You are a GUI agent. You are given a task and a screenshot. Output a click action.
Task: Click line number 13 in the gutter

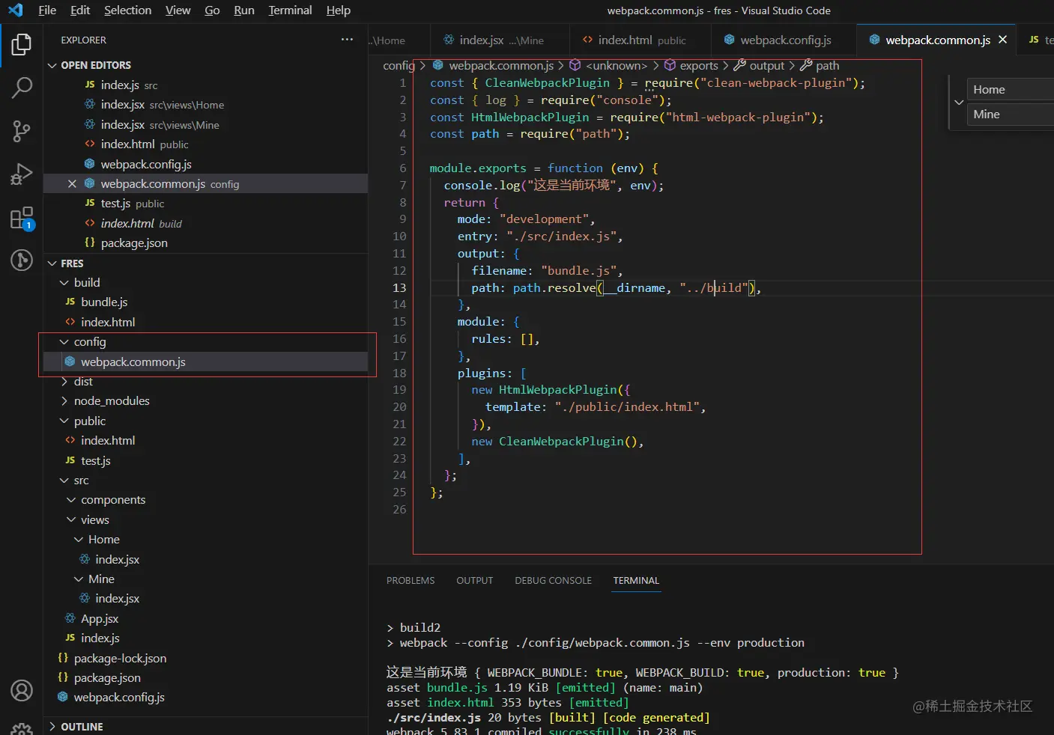click(x=399, y=288)
